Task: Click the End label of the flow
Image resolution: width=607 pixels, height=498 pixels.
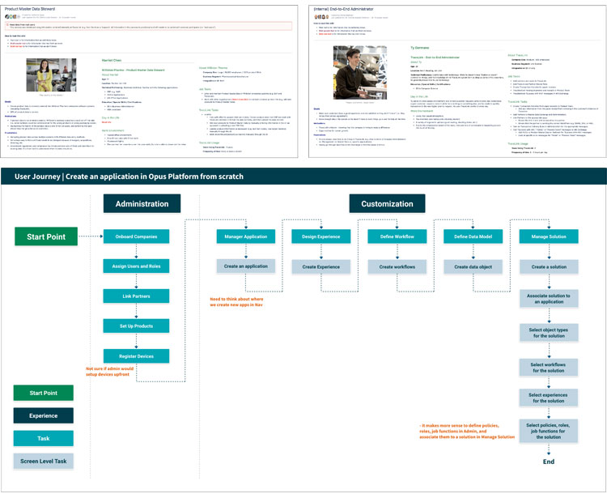Action: pyautogui.click(x=549, y=462)
